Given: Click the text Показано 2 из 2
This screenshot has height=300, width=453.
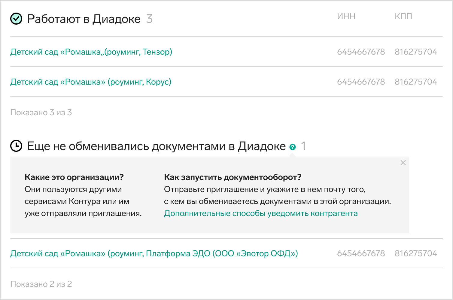Looking at the screenshot, I should pyautogui.click(x=41, y=284).
